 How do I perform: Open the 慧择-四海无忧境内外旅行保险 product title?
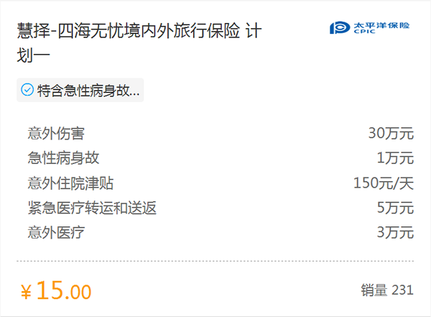click(139, 42)
